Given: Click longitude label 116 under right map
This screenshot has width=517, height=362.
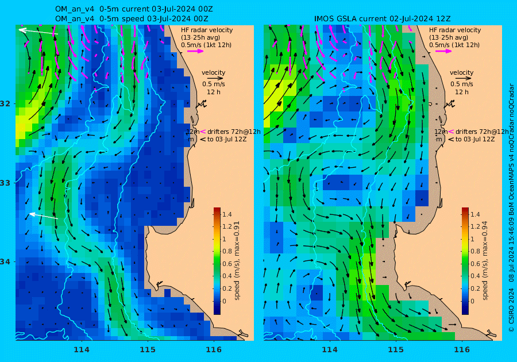Looking at the screenshot, I should pyautogui.click(x=462, y=350).
